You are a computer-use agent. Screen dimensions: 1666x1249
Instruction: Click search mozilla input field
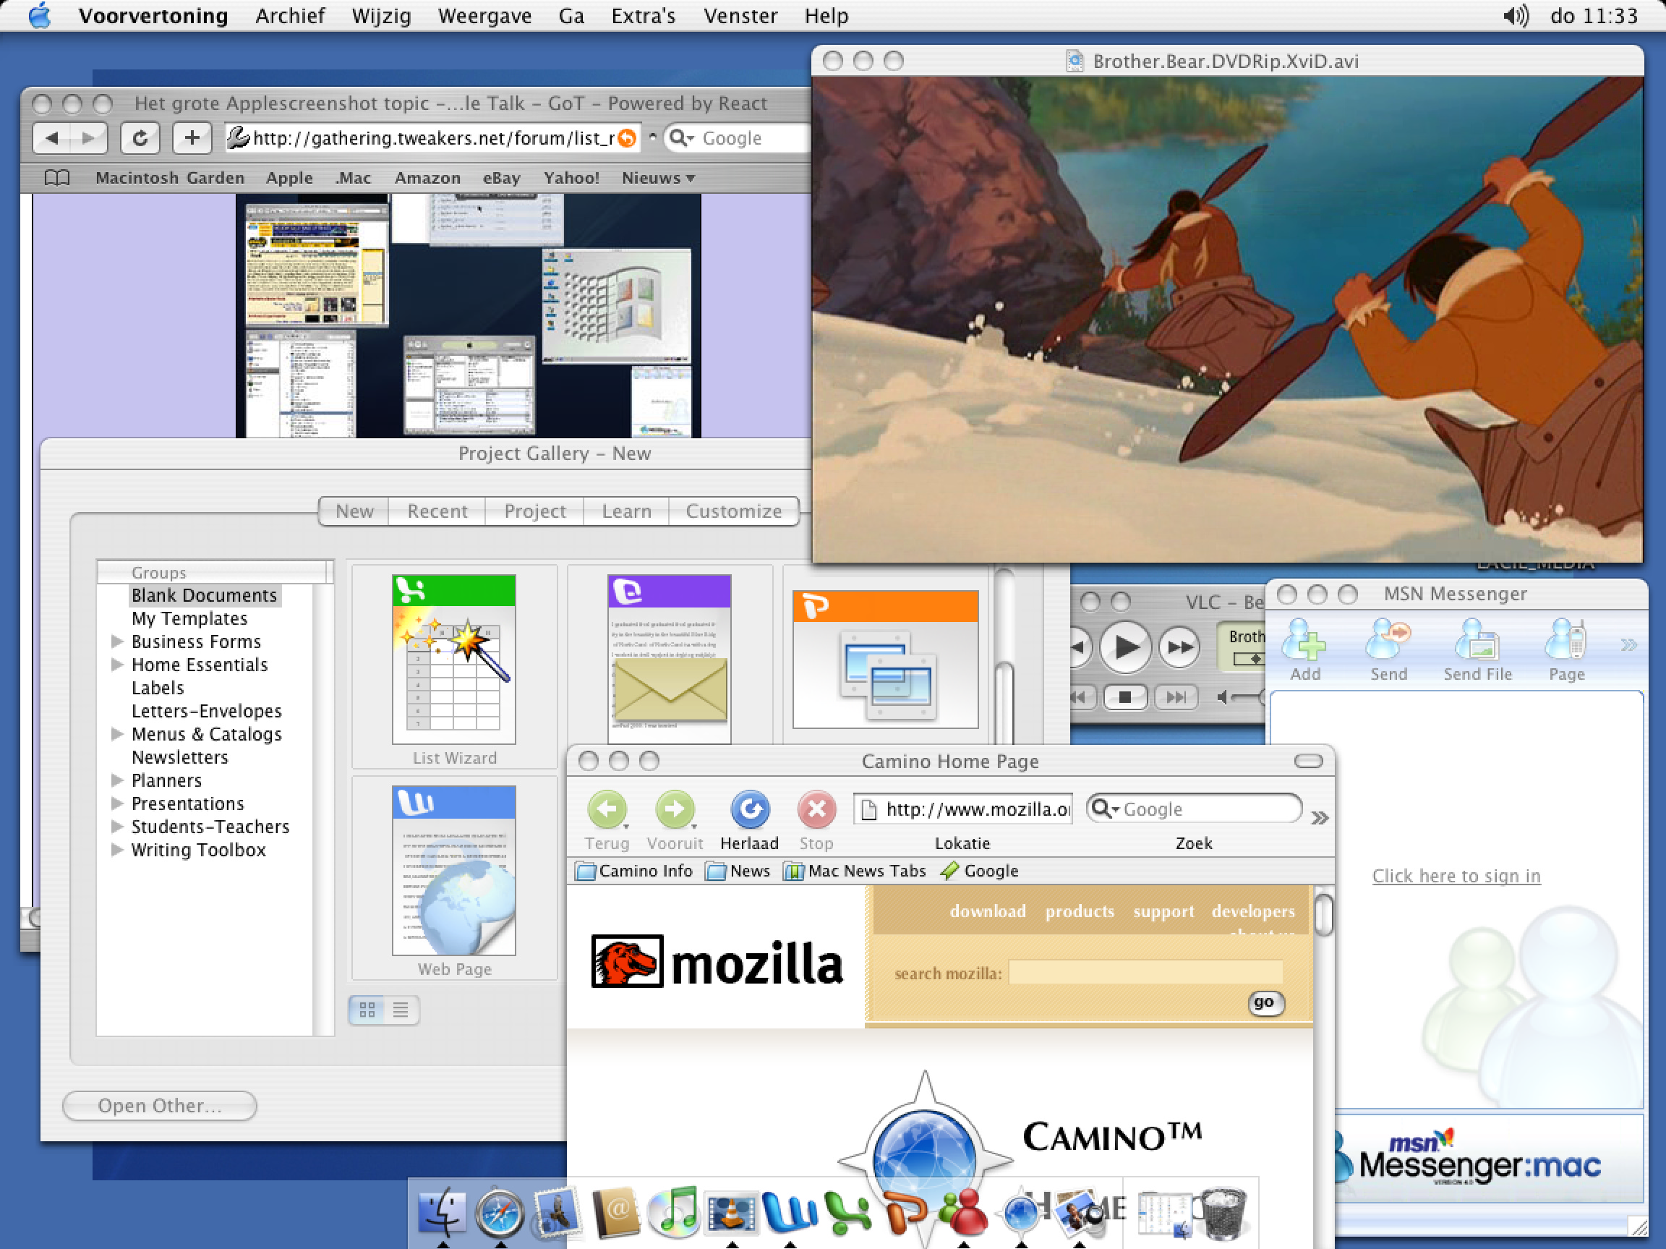1145,973
